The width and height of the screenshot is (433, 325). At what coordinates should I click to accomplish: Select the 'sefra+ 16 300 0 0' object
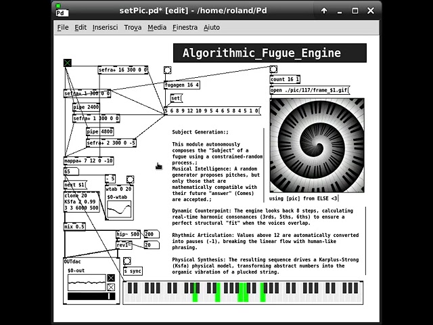123,70
